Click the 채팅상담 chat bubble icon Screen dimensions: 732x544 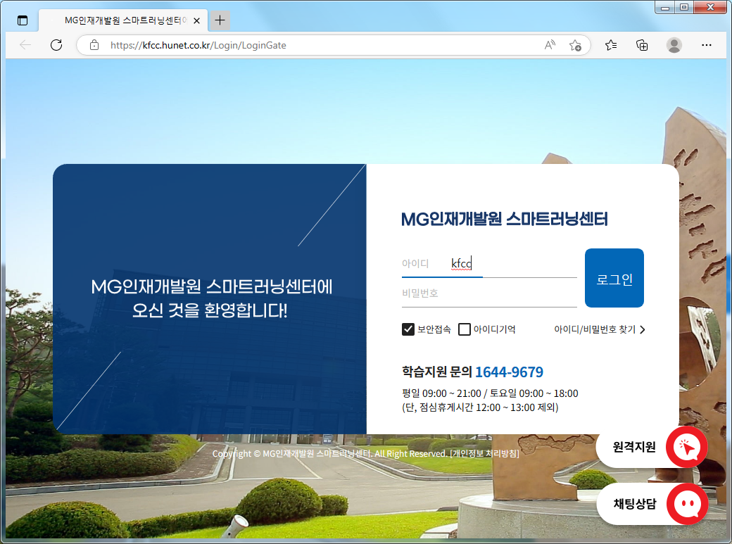[686, 504]
